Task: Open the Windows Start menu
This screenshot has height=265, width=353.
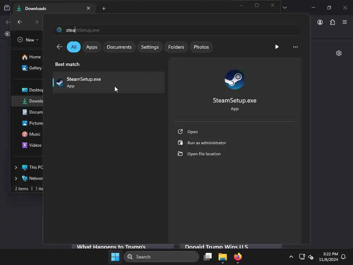Action: tap(115, 257)
